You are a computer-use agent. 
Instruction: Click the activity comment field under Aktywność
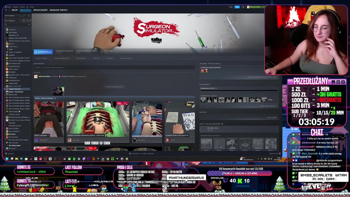pos(114,67)
